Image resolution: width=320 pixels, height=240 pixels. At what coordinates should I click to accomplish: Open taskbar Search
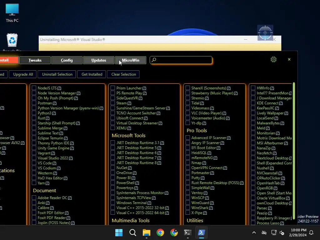(132, 232)
